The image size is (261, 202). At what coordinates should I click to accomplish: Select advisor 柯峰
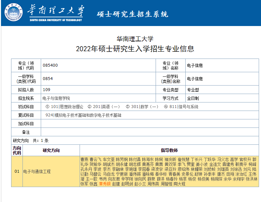[x=252, y=164]
